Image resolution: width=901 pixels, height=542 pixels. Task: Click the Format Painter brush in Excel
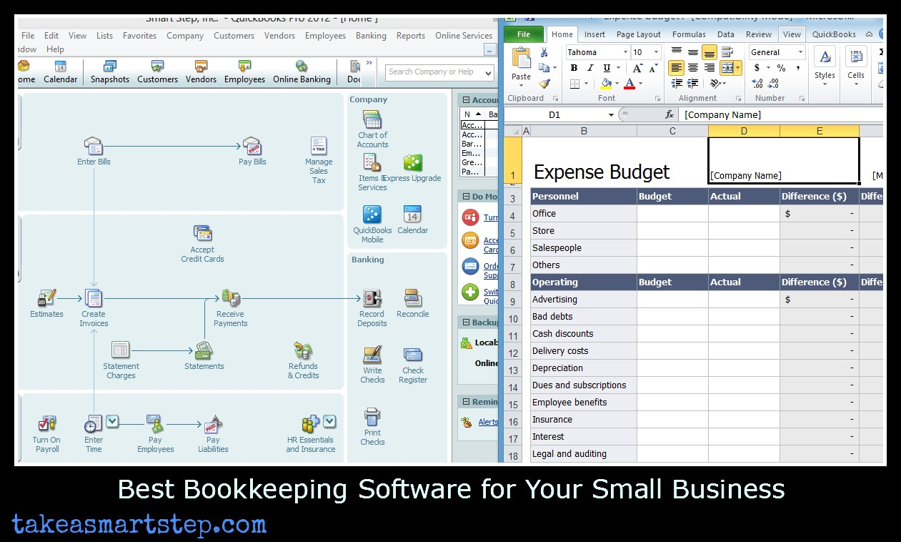pos(544,84)
